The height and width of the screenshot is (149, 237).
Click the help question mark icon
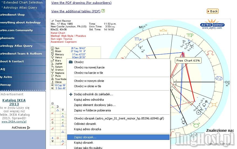(103, 11)
